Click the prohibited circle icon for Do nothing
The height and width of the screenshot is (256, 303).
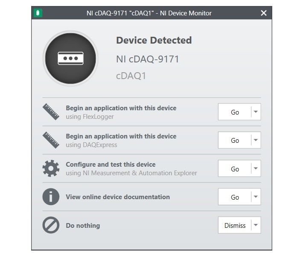click(x=51, y=225)
